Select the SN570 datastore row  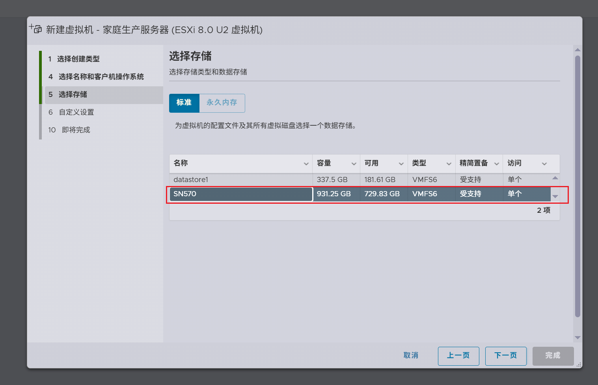pos(240,194)
